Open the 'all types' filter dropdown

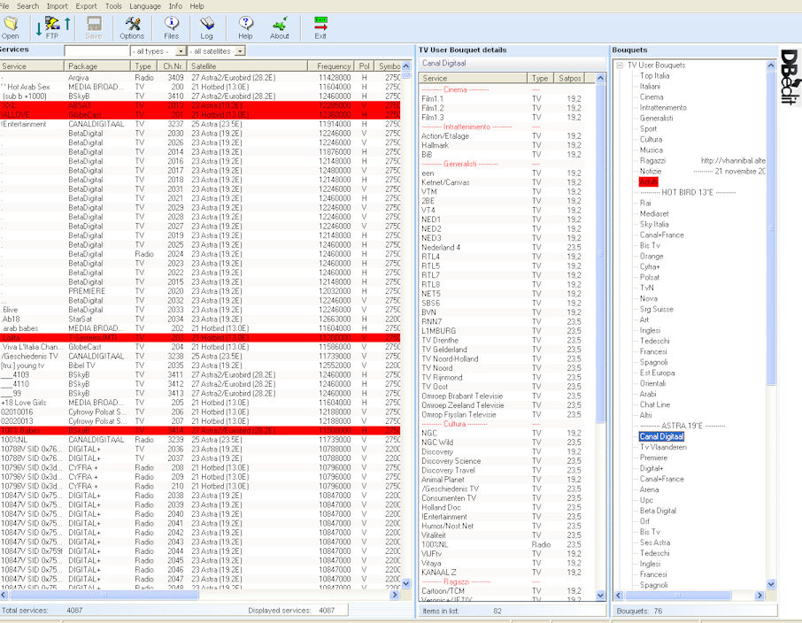tap(181, 51)
